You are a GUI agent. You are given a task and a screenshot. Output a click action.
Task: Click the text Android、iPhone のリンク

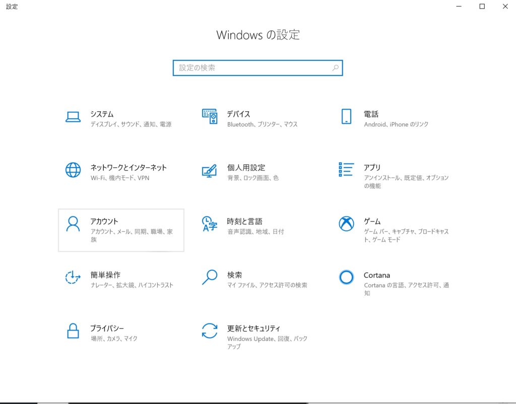coord(396,124)
